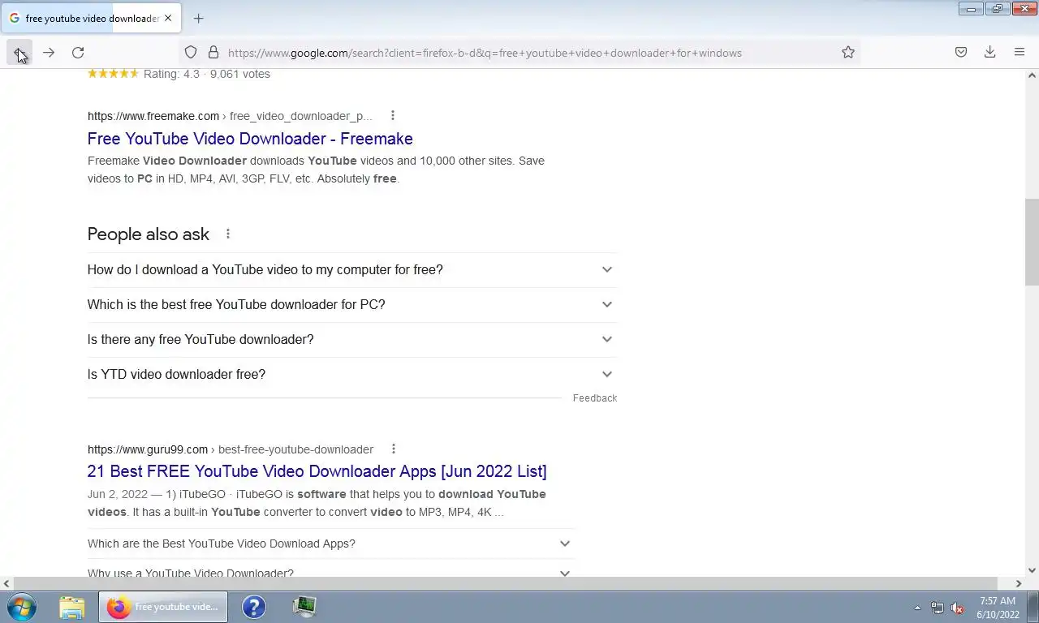The height and width of the screenshot is (623, 1039).
Task: Click Firefox taskbar button
Action: click(163, 607)
